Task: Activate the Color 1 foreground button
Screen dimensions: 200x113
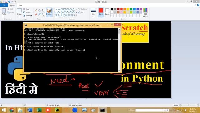Action: point(101,12)
